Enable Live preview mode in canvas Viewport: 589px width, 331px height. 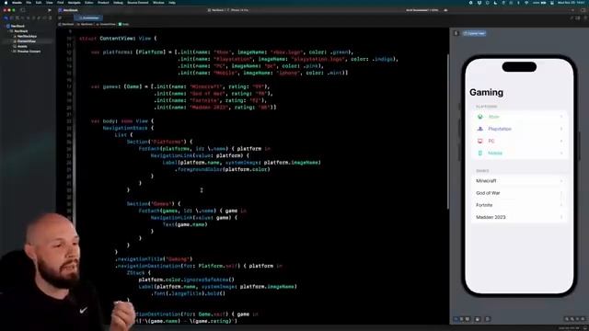[456, 319]
